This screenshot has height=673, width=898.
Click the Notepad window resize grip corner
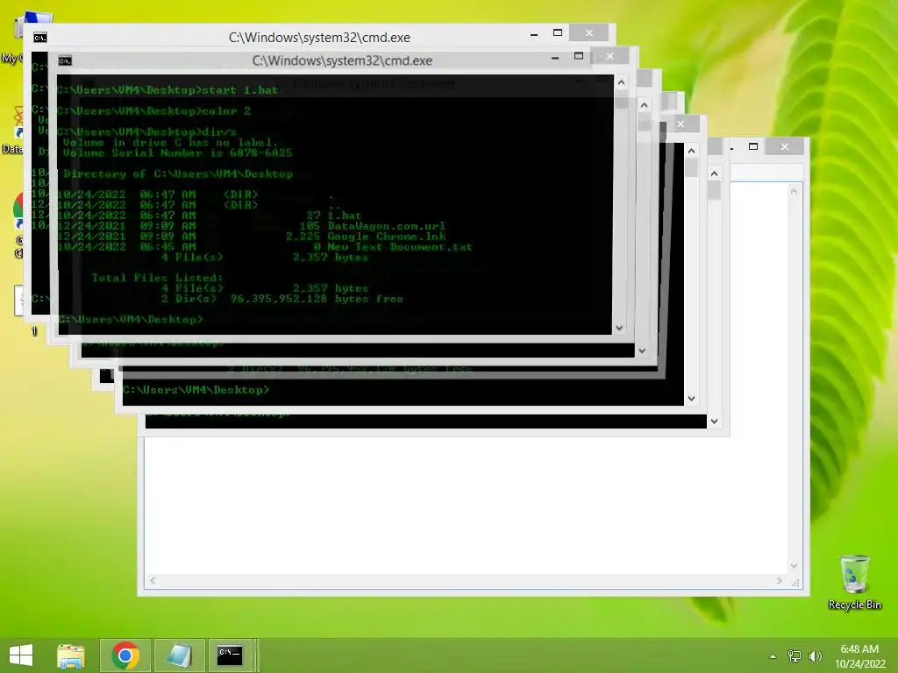795,582
